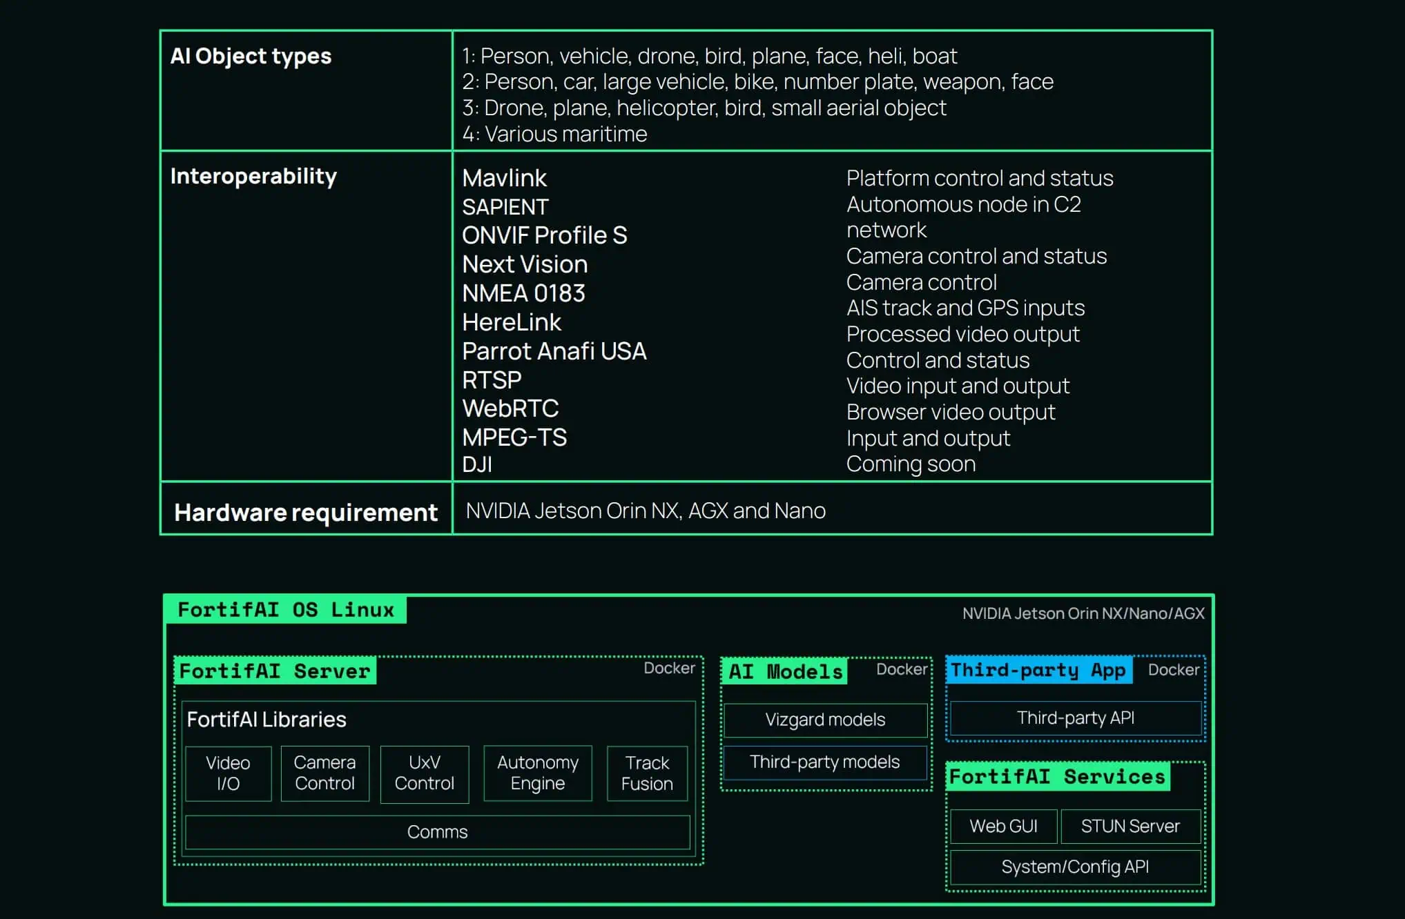Click the blue 'Third-party App' label

tap(1039, 670)
